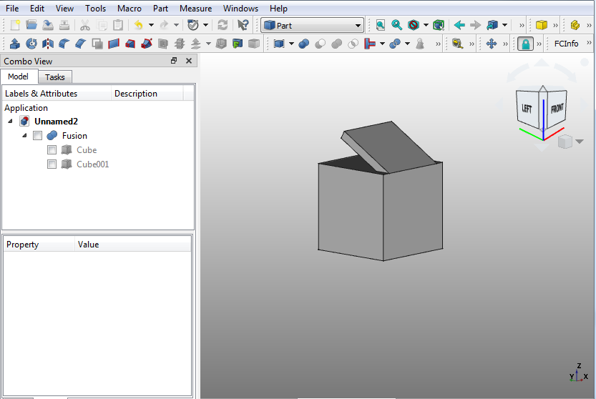596x399 pixels.
Task: Click the Description column header
Action: pos(136,94)
